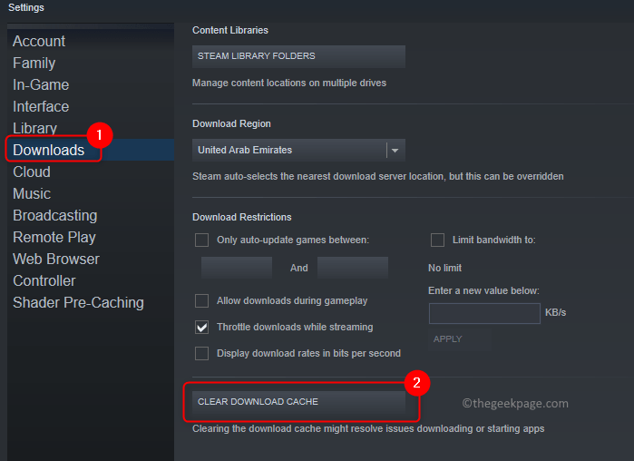Open auto-update start time dropdown before And
This screenshot has height=461, width=634.
point(237,268)
